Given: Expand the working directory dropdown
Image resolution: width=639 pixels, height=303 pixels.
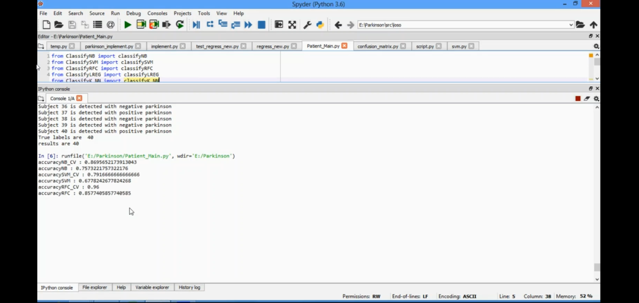Looking at the screenshot, I should coord(571,25).
